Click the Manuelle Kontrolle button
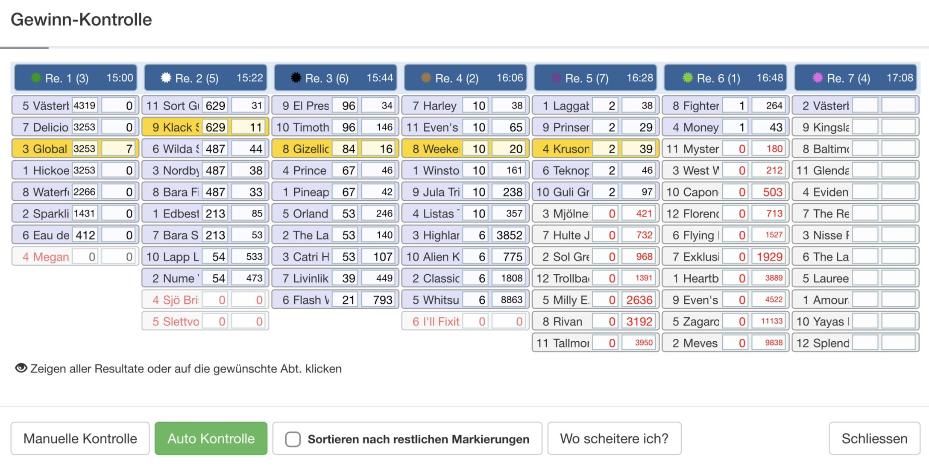Viewport: 929px width, 466px height. click(80, 439)
